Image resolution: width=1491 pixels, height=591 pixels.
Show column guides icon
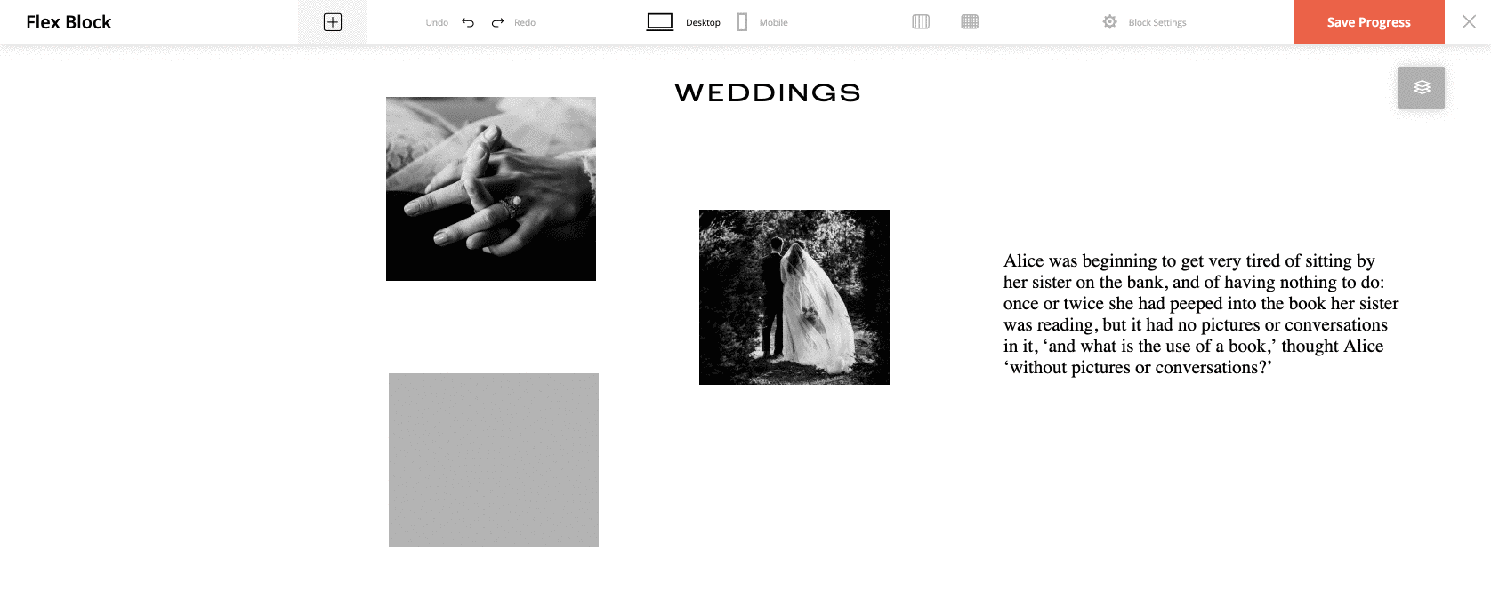(x=921, y=21)
